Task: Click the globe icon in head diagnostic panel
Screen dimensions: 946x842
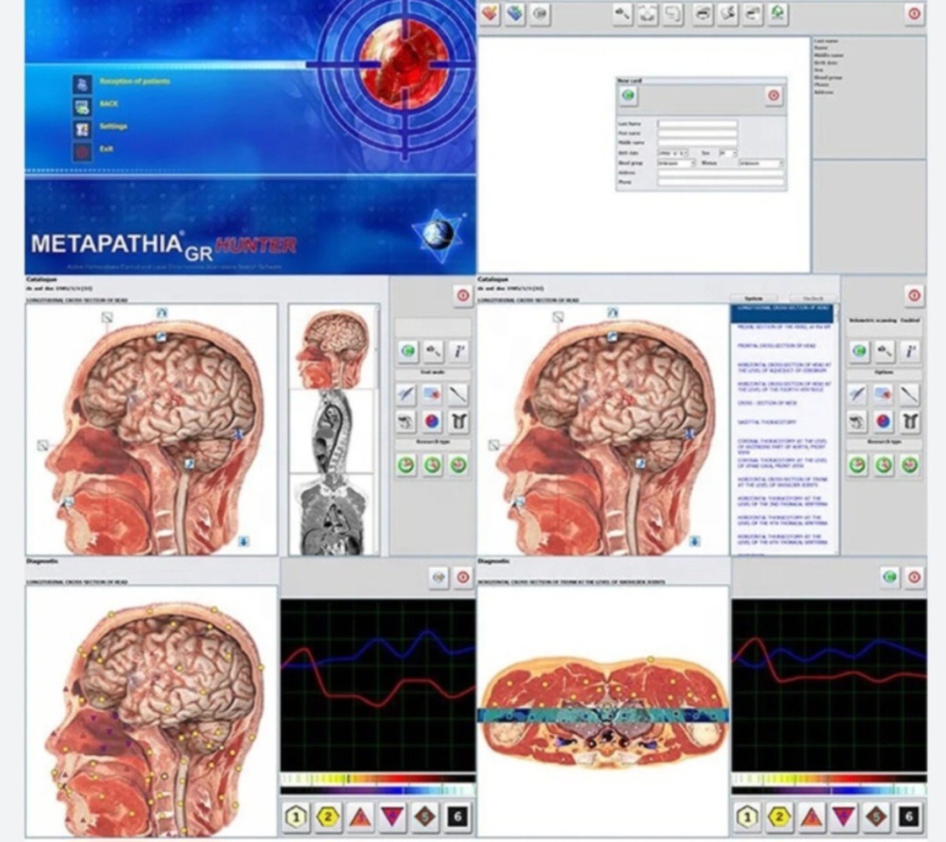Action: (x=438, y=577)
